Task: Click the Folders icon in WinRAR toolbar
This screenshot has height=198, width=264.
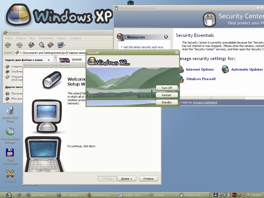Action: (50, 45)
